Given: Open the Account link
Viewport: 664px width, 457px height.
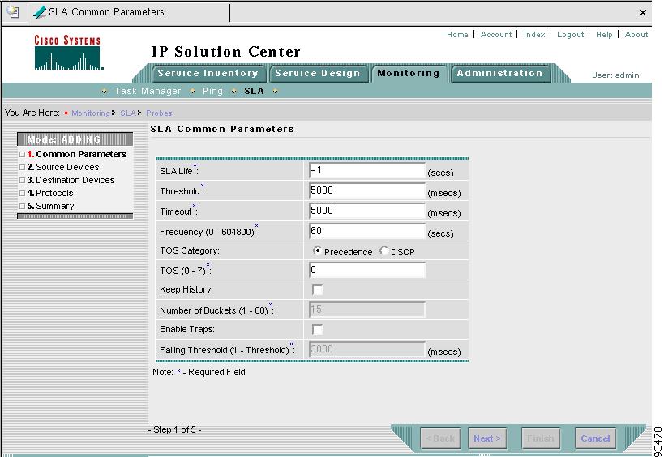Looking at the screenshot, I should click(x=496, y=35).
